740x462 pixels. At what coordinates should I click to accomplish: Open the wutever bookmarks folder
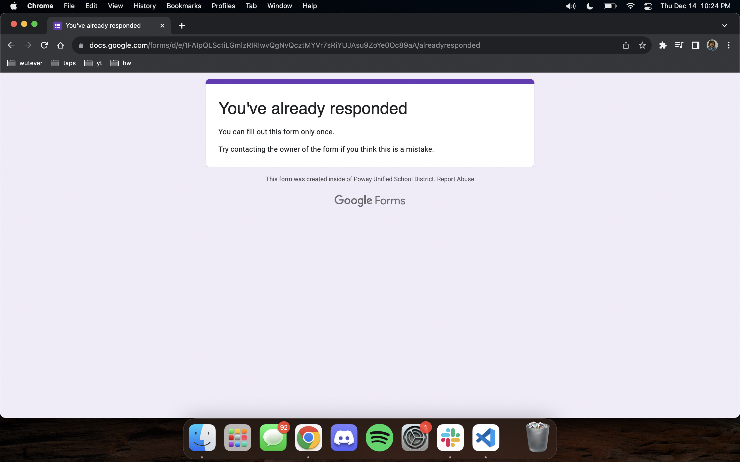tap(25, 63)
